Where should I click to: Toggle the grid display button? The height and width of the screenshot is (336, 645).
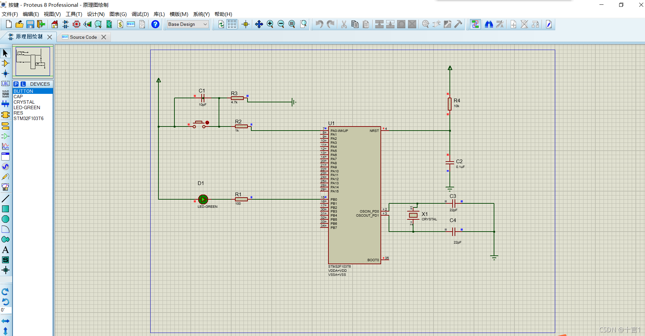click(x=232, y=24)
